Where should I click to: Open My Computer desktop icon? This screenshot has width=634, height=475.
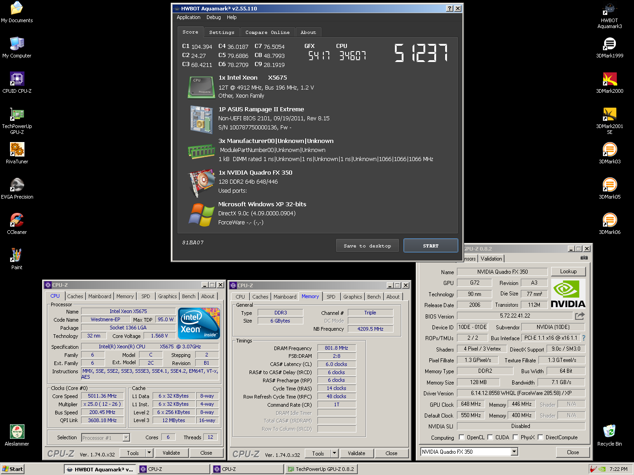[17, 47]
